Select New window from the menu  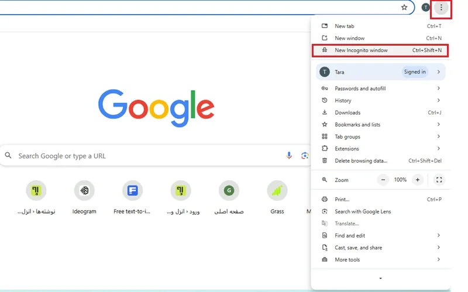click(x=381, y=38)
